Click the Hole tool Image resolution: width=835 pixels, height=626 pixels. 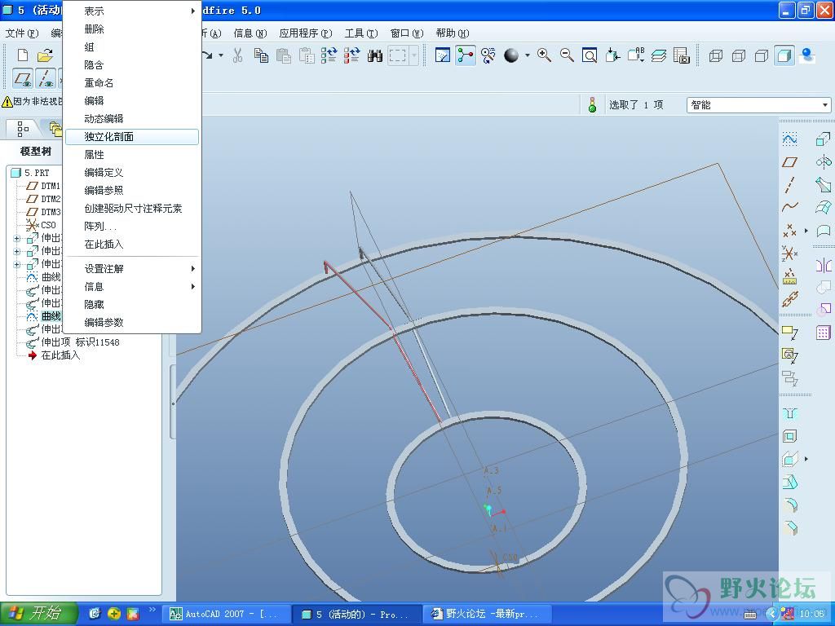click(x=789, y=413)
